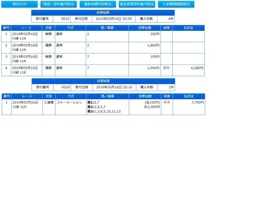Click 的中 result beside 1,900円 bet
This screenshot has height=219, width=274.
[x=167, y=68]
